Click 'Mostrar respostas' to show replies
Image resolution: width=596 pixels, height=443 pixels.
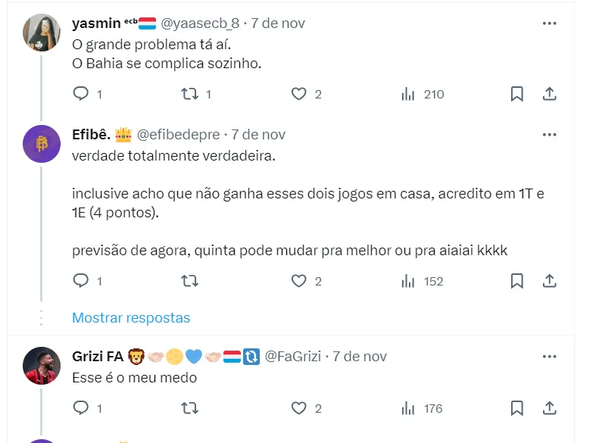point(131,317)
